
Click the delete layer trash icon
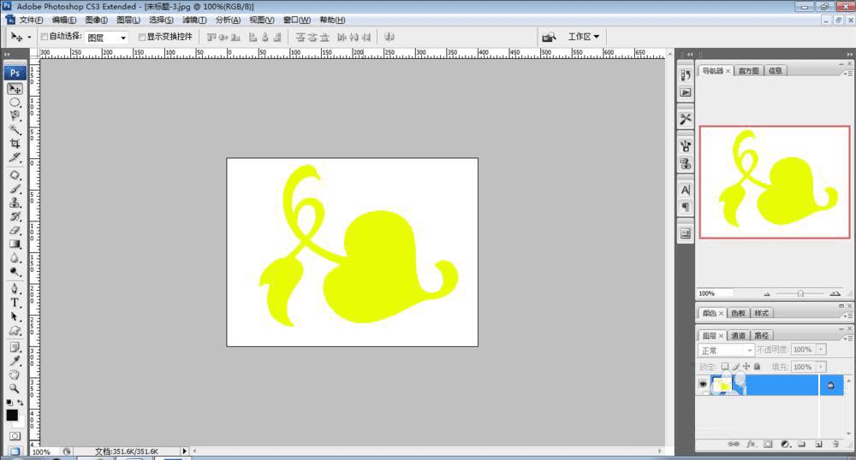point(835,445)
